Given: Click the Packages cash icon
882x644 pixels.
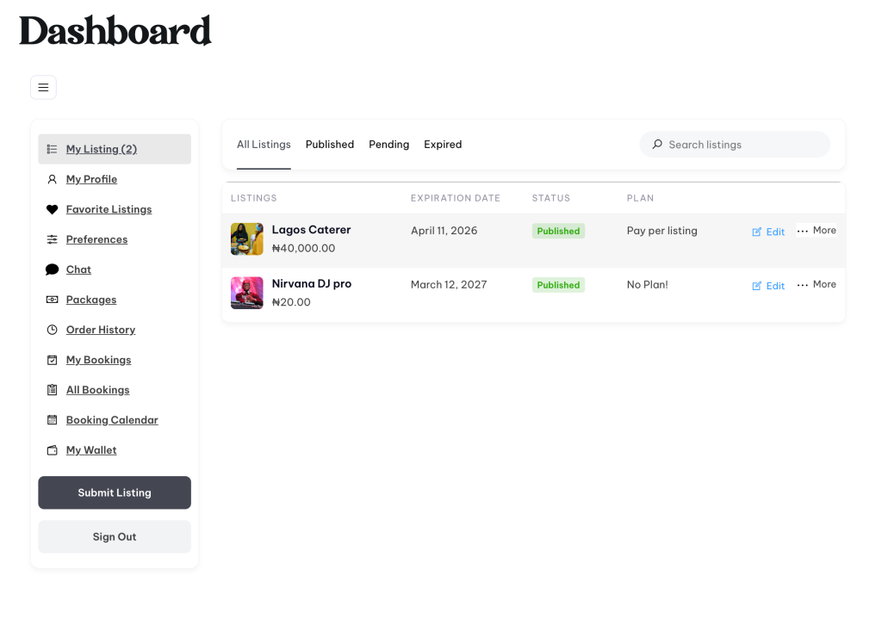Looking at the screenshot, I should (52, 300).
